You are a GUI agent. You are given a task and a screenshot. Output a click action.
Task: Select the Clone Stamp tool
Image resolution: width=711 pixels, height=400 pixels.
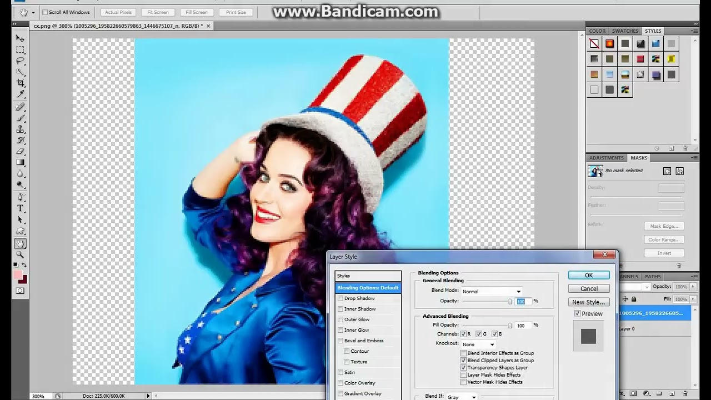(x=20, y=129)
